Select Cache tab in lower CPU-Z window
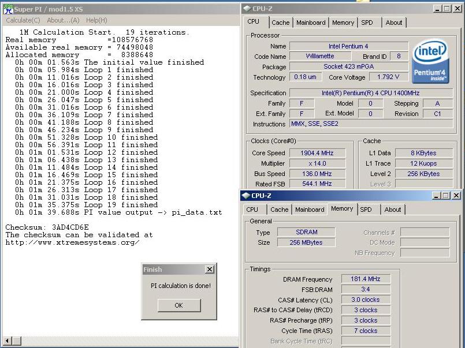 click(x=280, y=209)
